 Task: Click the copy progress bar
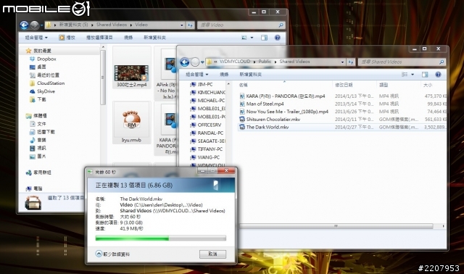(161, 238)
